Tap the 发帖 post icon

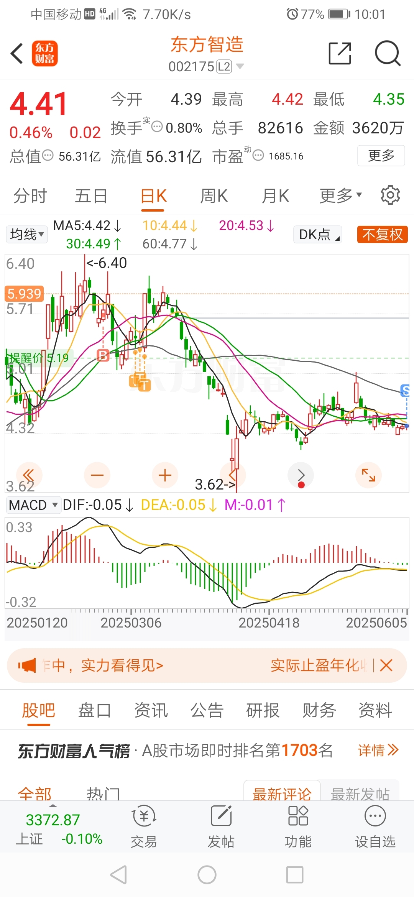tap(221, 826)
